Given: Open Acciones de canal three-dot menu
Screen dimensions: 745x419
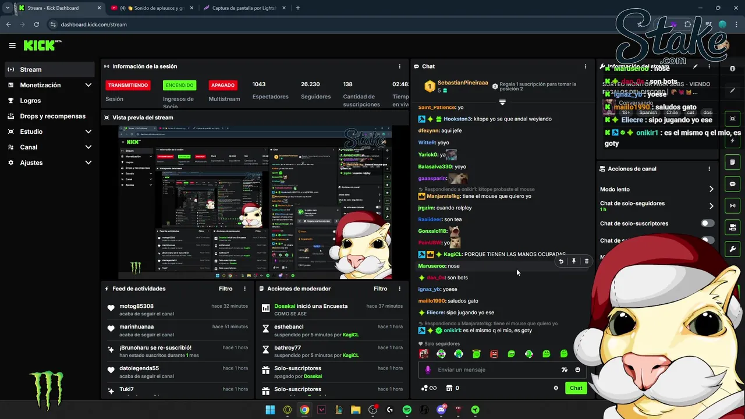Looking at the screenshot, I should point(709,169).
